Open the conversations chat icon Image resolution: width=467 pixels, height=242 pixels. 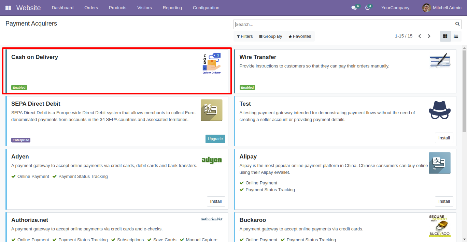coord(354,8)
